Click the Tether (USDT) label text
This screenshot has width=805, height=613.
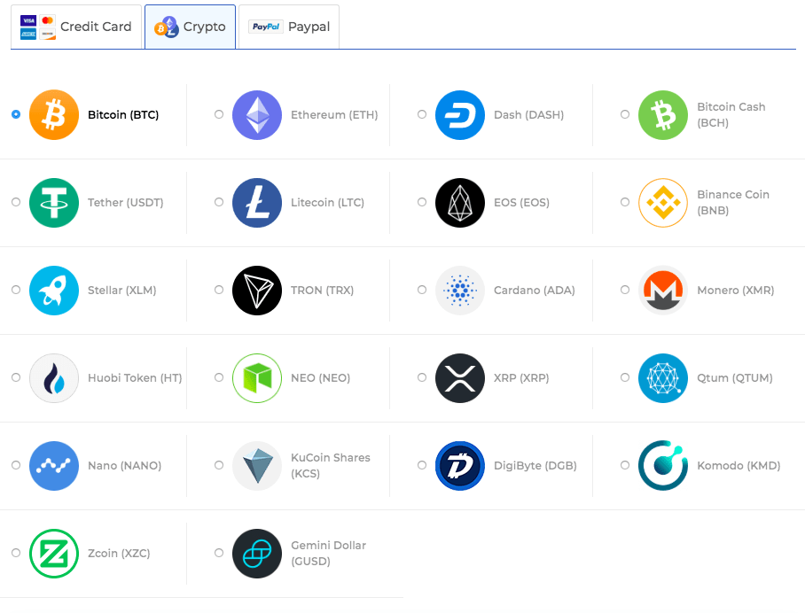(x=125, y=203)
